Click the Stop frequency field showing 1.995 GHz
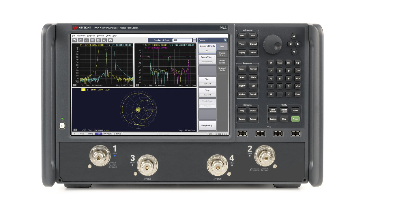The width and height of the screenshot is (393, 223). click(207, 91)
